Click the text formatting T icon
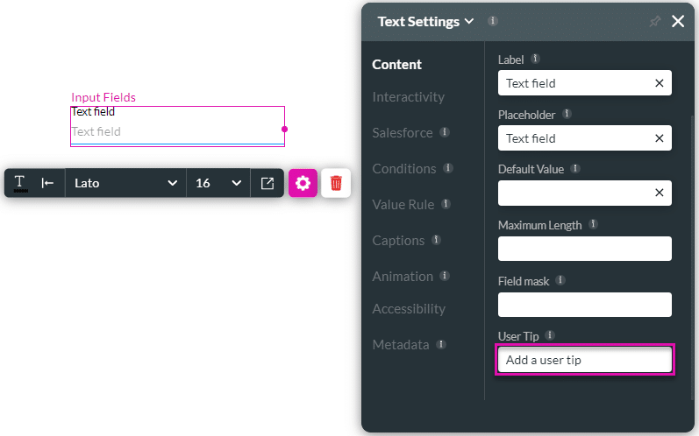Screen dimensions: 699x436 (x=19, y=183)
